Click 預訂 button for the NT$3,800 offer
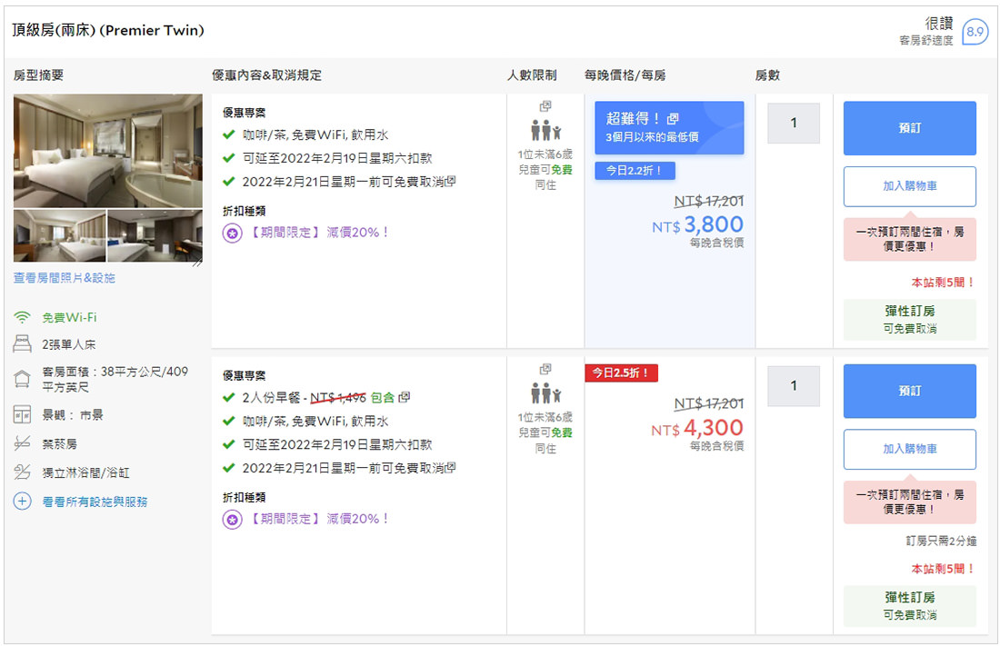Viewport: 1000px width, 646px height. 909,128
